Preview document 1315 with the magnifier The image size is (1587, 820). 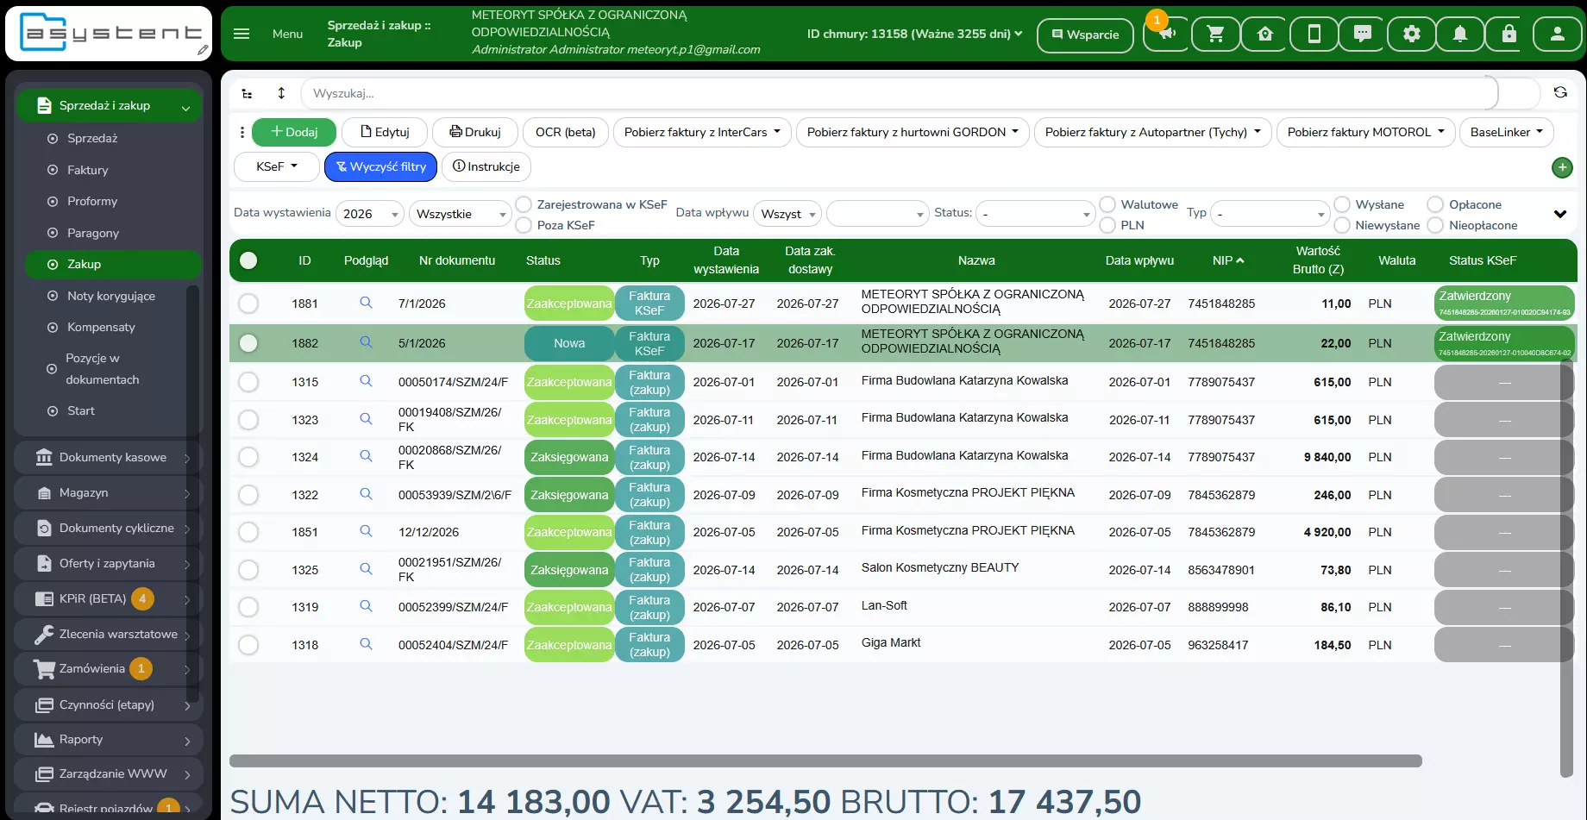click(x=366, y=381)
